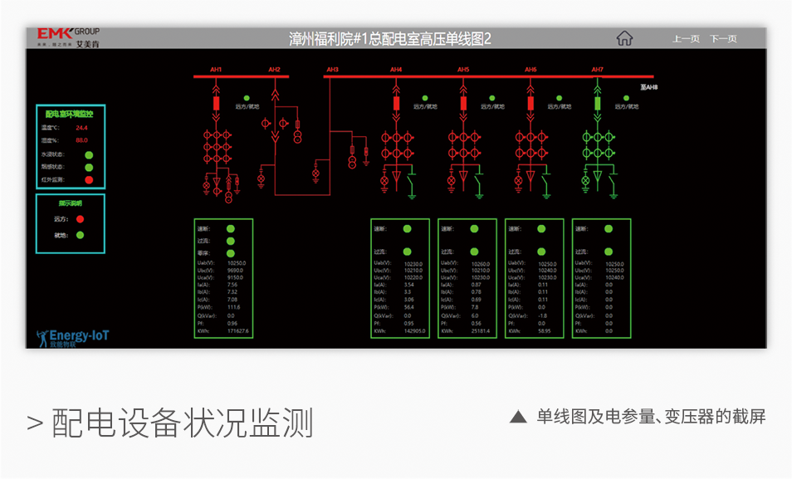792x479 pixels.
Task: Click the 过流 indicator in AH5 panel
Action: click(474, 252)
